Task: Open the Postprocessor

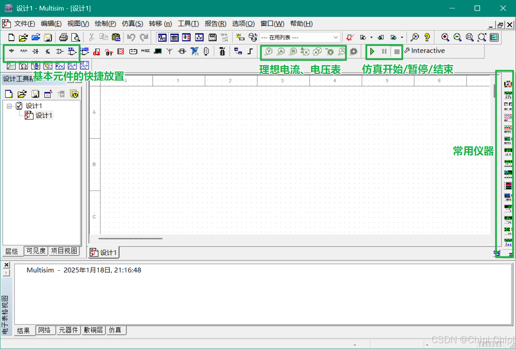Action: (x=213, y=37)
